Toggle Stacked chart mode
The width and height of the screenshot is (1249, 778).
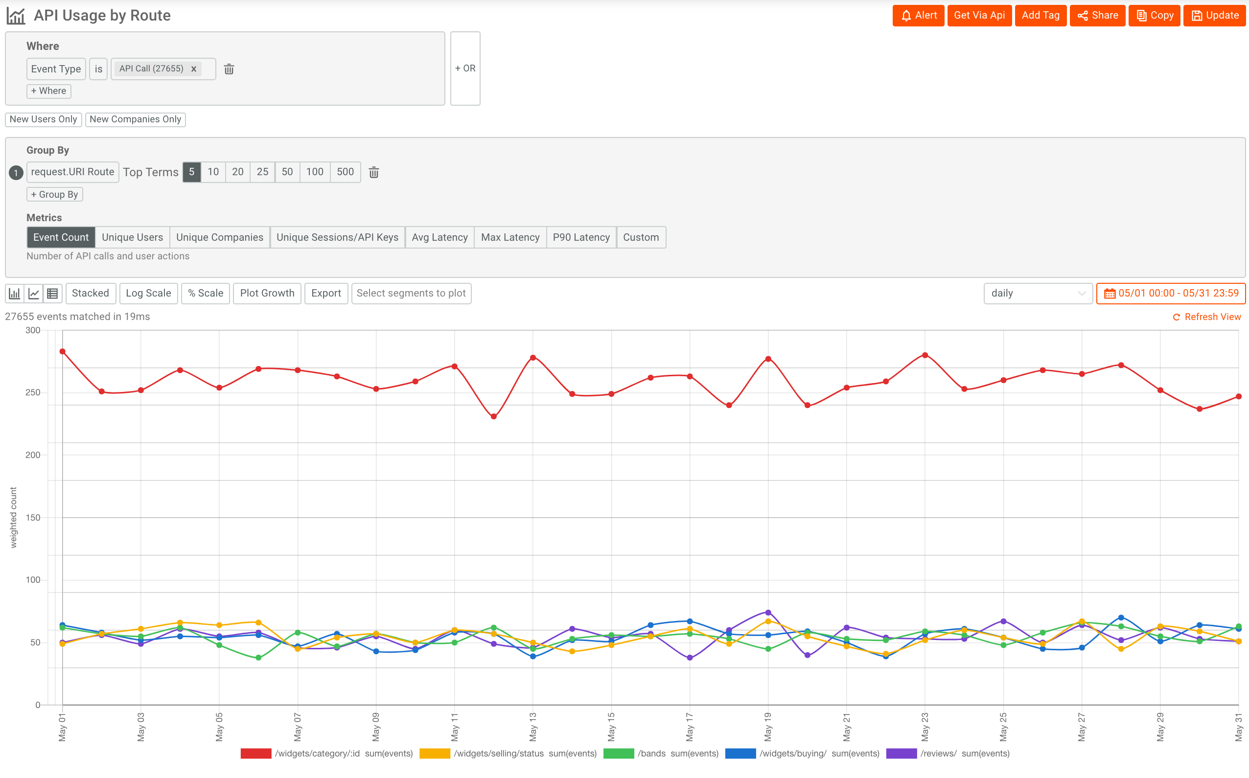click(x=91, y=293)
